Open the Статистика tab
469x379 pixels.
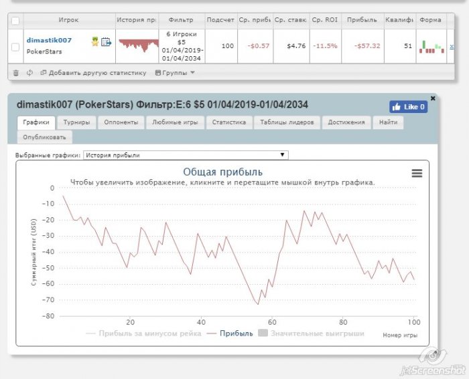tap(229, 122)
